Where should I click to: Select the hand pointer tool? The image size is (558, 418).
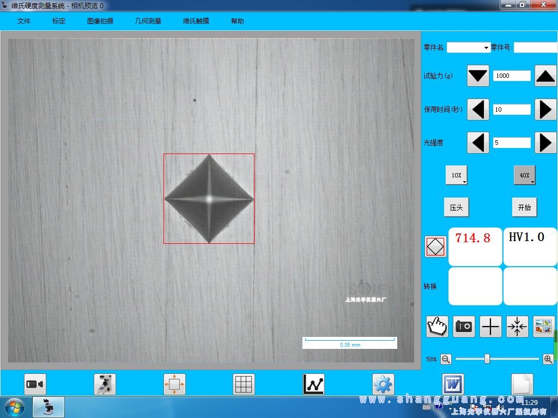click(437, 327)
